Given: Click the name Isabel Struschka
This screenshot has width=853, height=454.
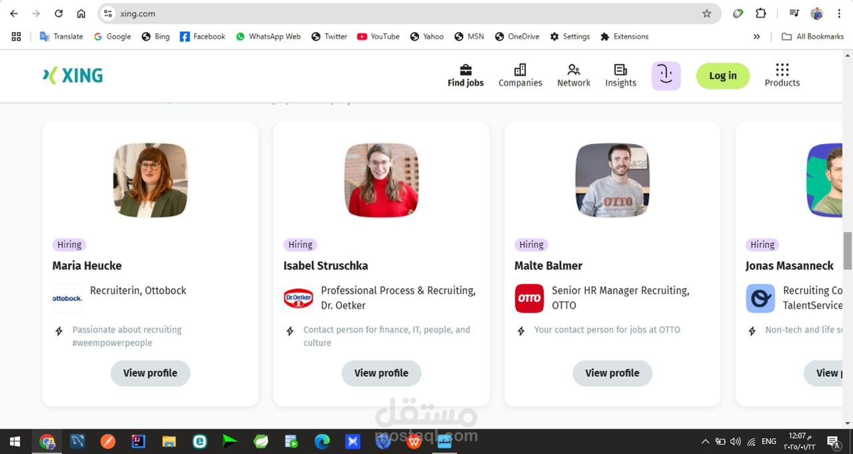Looking at the screenshot, I should point(326,265).
